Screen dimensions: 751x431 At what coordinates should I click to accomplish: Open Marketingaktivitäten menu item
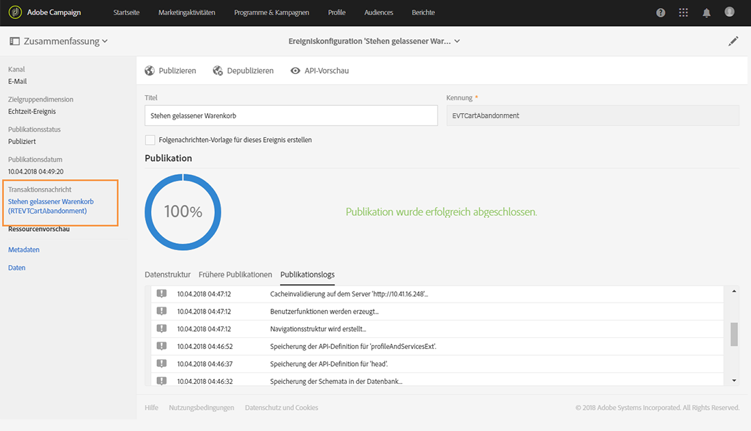(x=187, y=12)
